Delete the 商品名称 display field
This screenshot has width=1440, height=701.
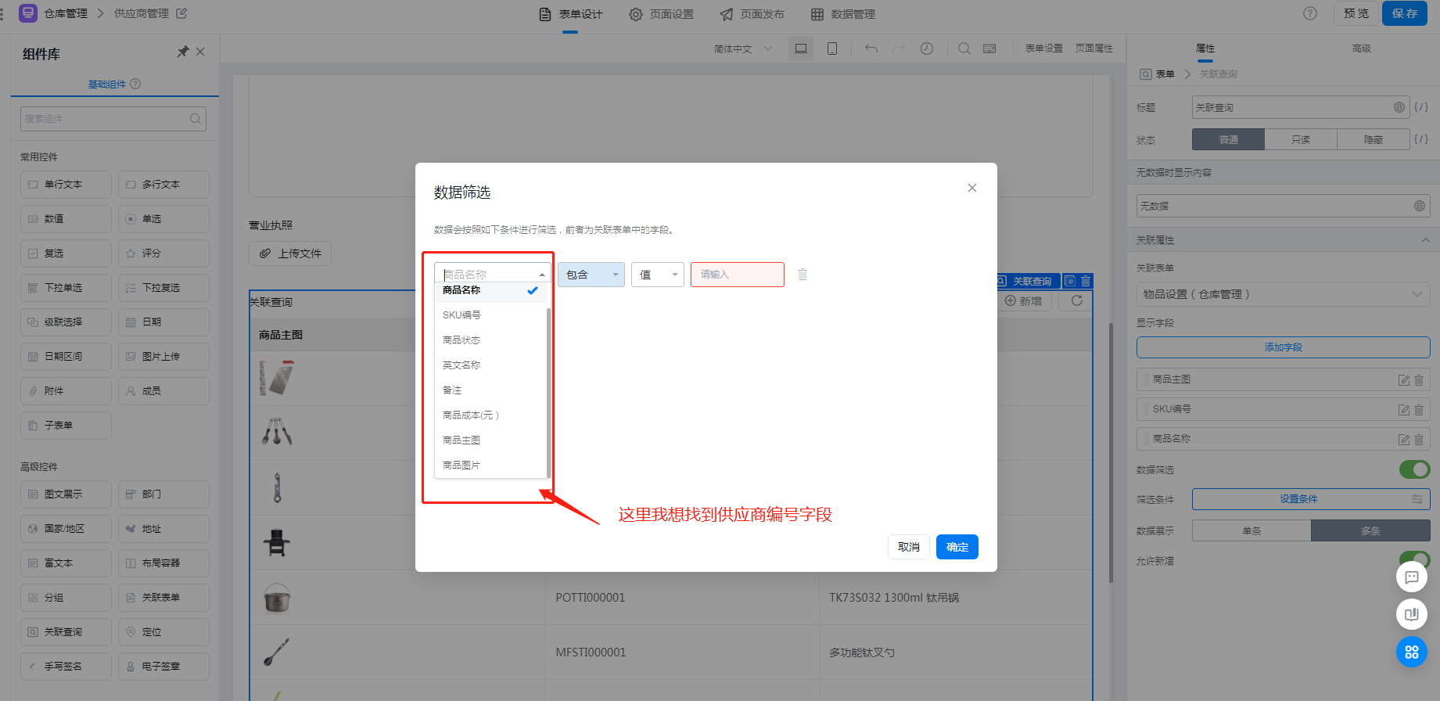coord(1419,439)
